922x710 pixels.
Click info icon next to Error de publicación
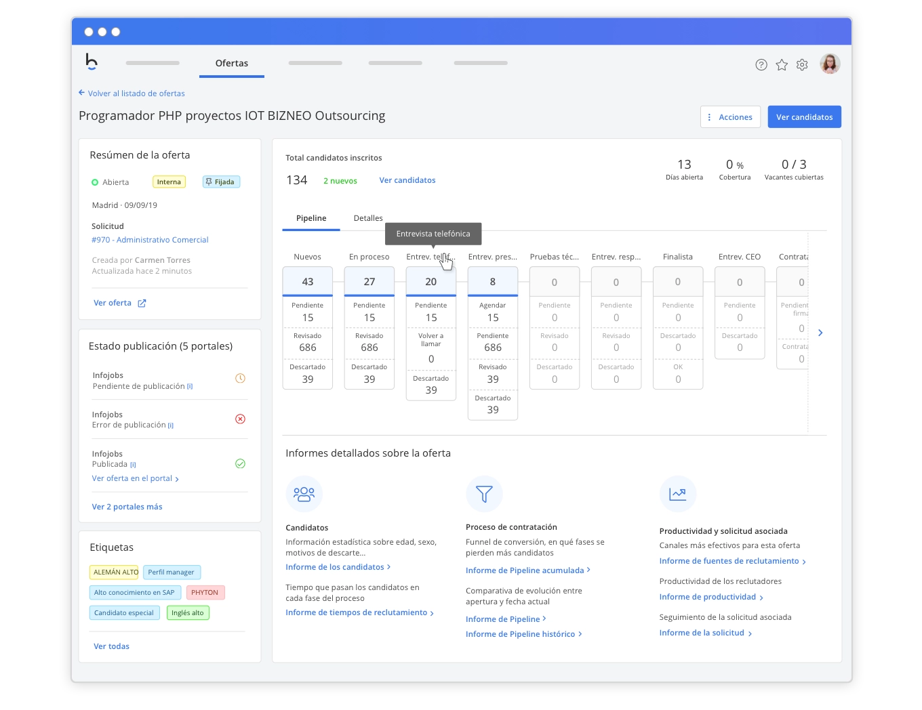coord(171,425)
